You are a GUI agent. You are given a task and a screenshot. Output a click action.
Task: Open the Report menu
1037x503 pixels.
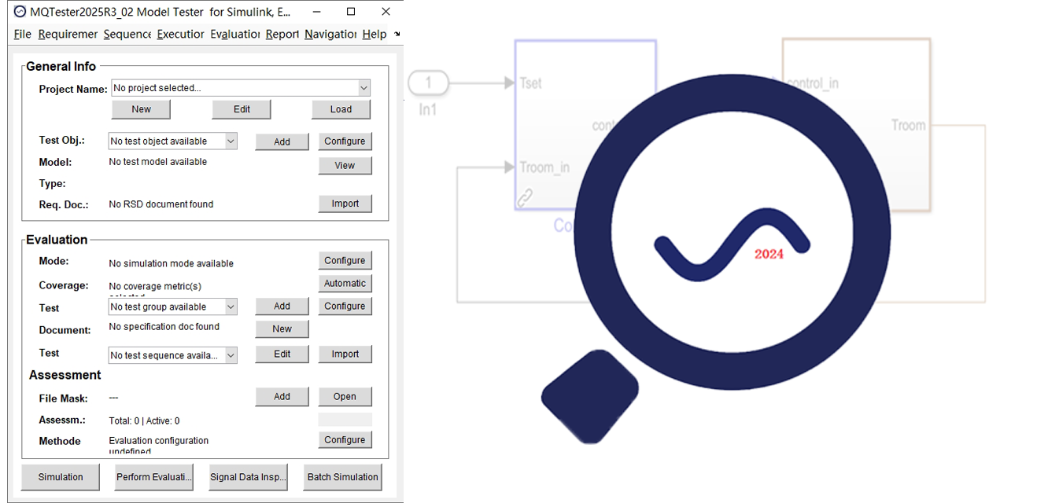pos(282,35)
